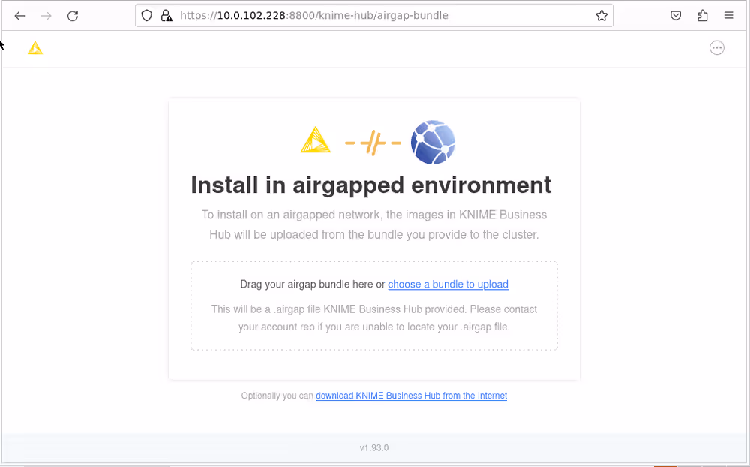Bookmark this page with the star
The width and height of the screenshot is (750, 467).
601,14
